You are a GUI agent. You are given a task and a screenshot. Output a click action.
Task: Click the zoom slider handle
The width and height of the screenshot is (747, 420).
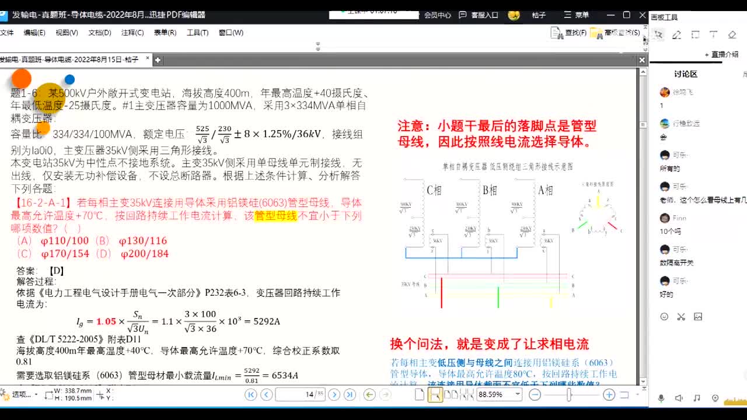pyautogui.click(x=569, y=395)
